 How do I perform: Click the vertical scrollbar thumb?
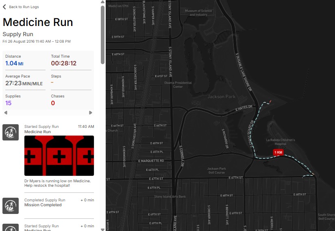point(102,35)
